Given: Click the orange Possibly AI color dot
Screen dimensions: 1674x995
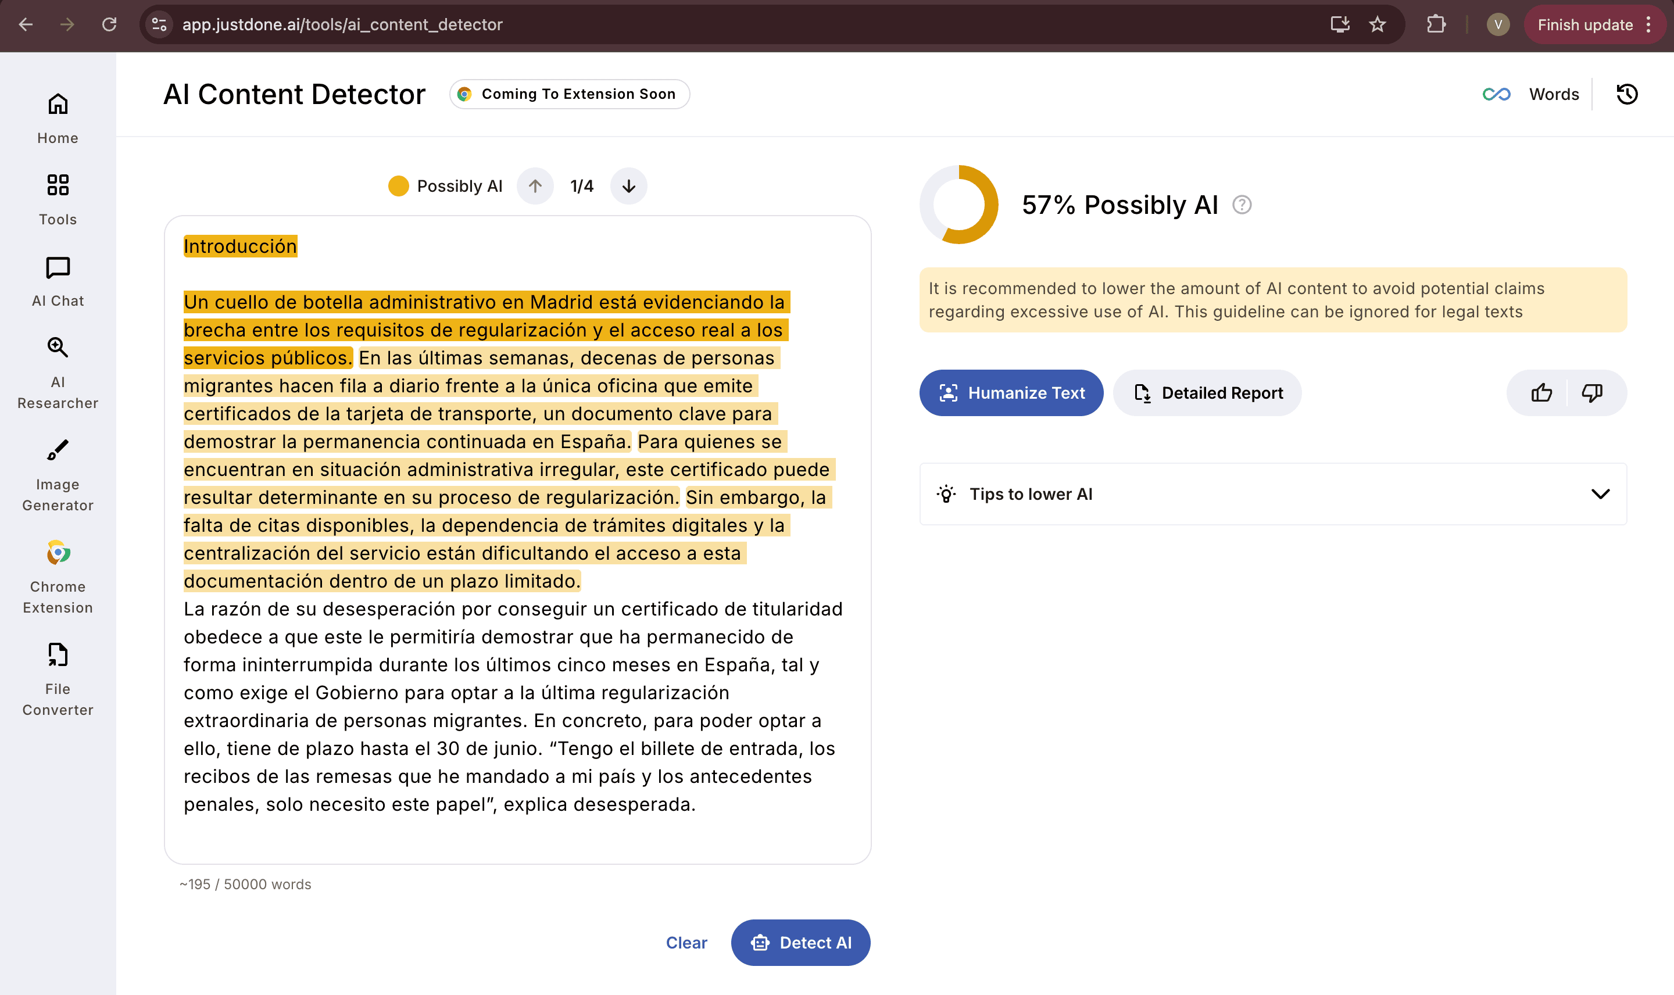Looking at the screenshot, I should 398,187.
